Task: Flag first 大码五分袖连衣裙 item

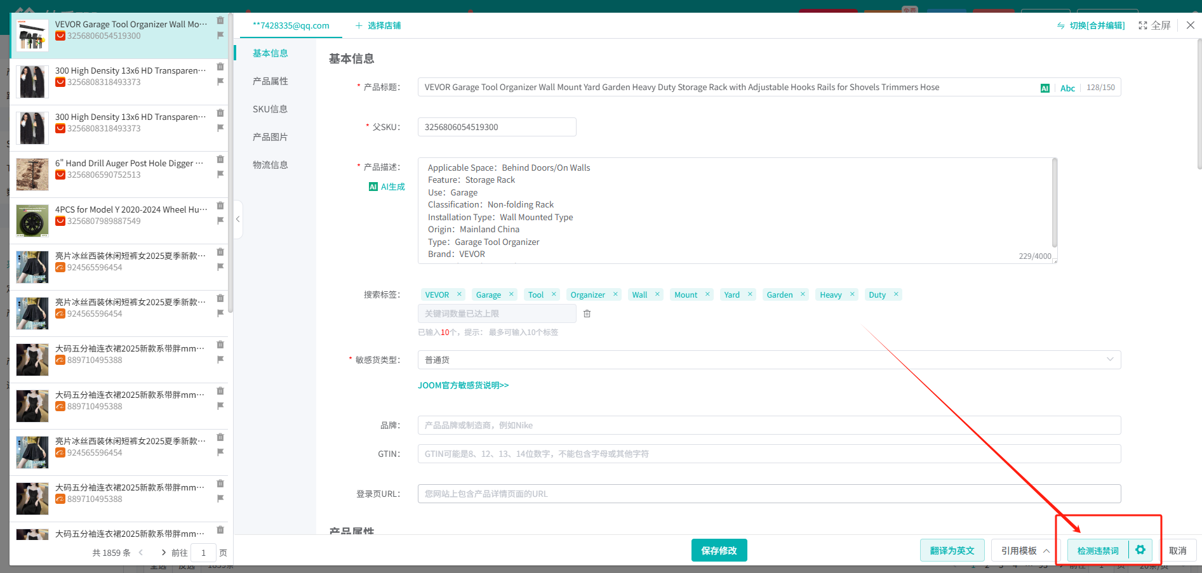Action: point(220,360)
